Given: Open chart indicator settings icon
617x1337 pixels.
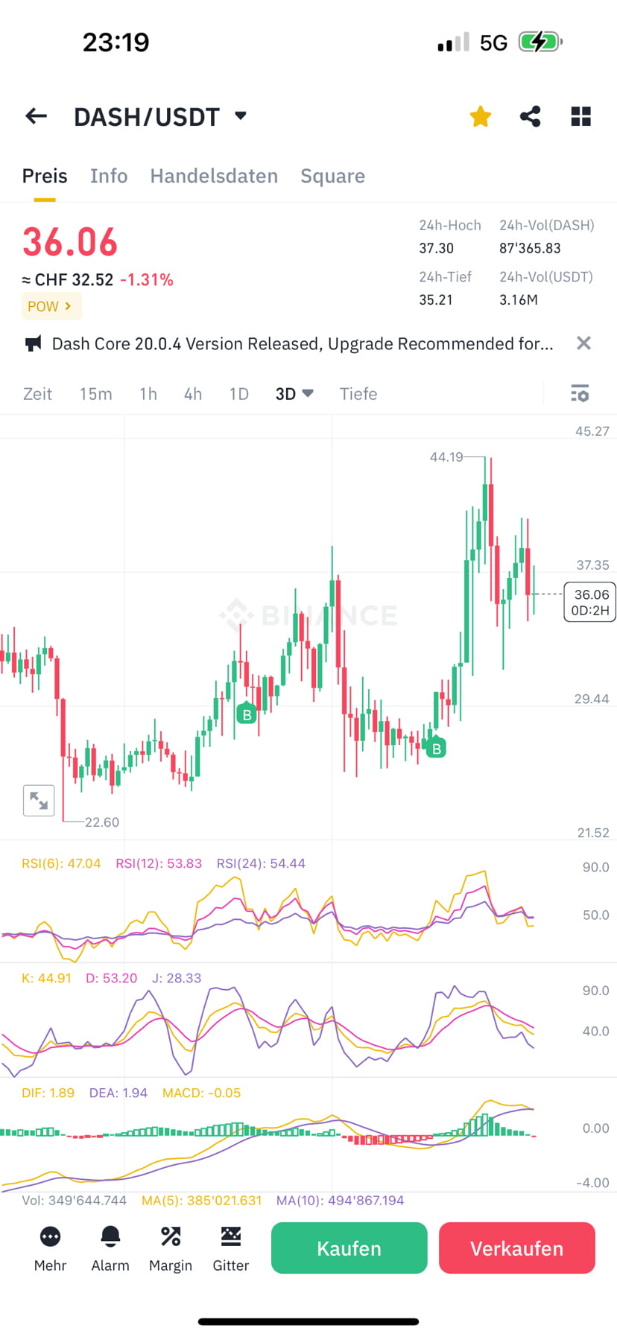Looking at the screenshot, I should pyautogui.click(x=580, y=393).
